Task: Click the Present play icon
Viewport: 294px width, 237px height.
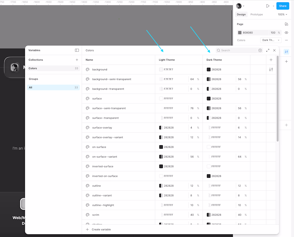Action: click(x=268, y=6)
